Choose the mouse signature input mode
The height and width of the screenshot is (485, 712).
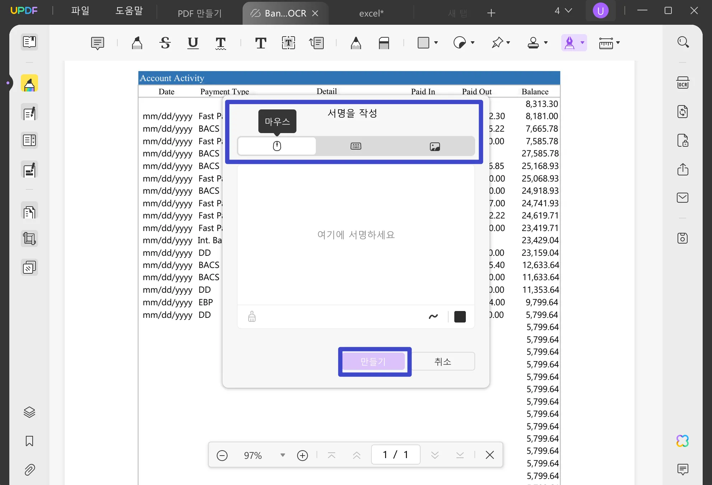coord(277,146)
